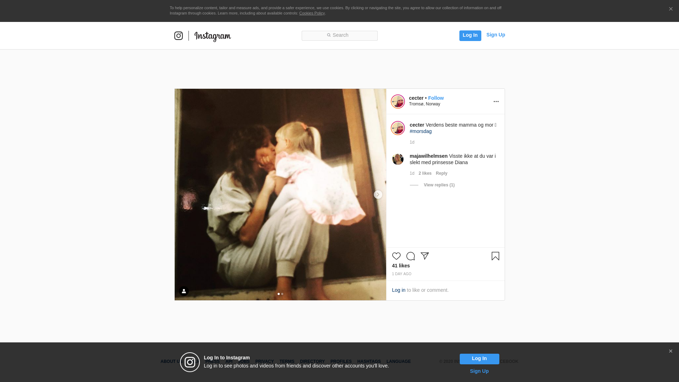
Task: Select the second carousel dot indicator
Action: coord(282,294)
